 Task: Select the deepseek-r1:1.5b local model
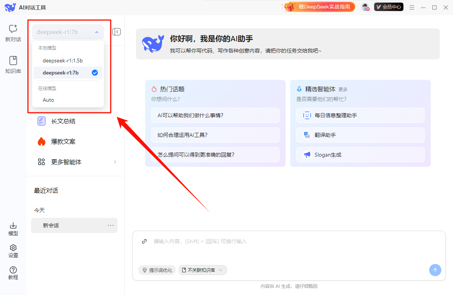point(63,61)
